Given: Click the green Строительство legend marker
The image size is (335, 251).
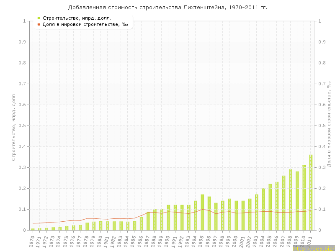Looking at the screenshot, I should coord(39,18).
